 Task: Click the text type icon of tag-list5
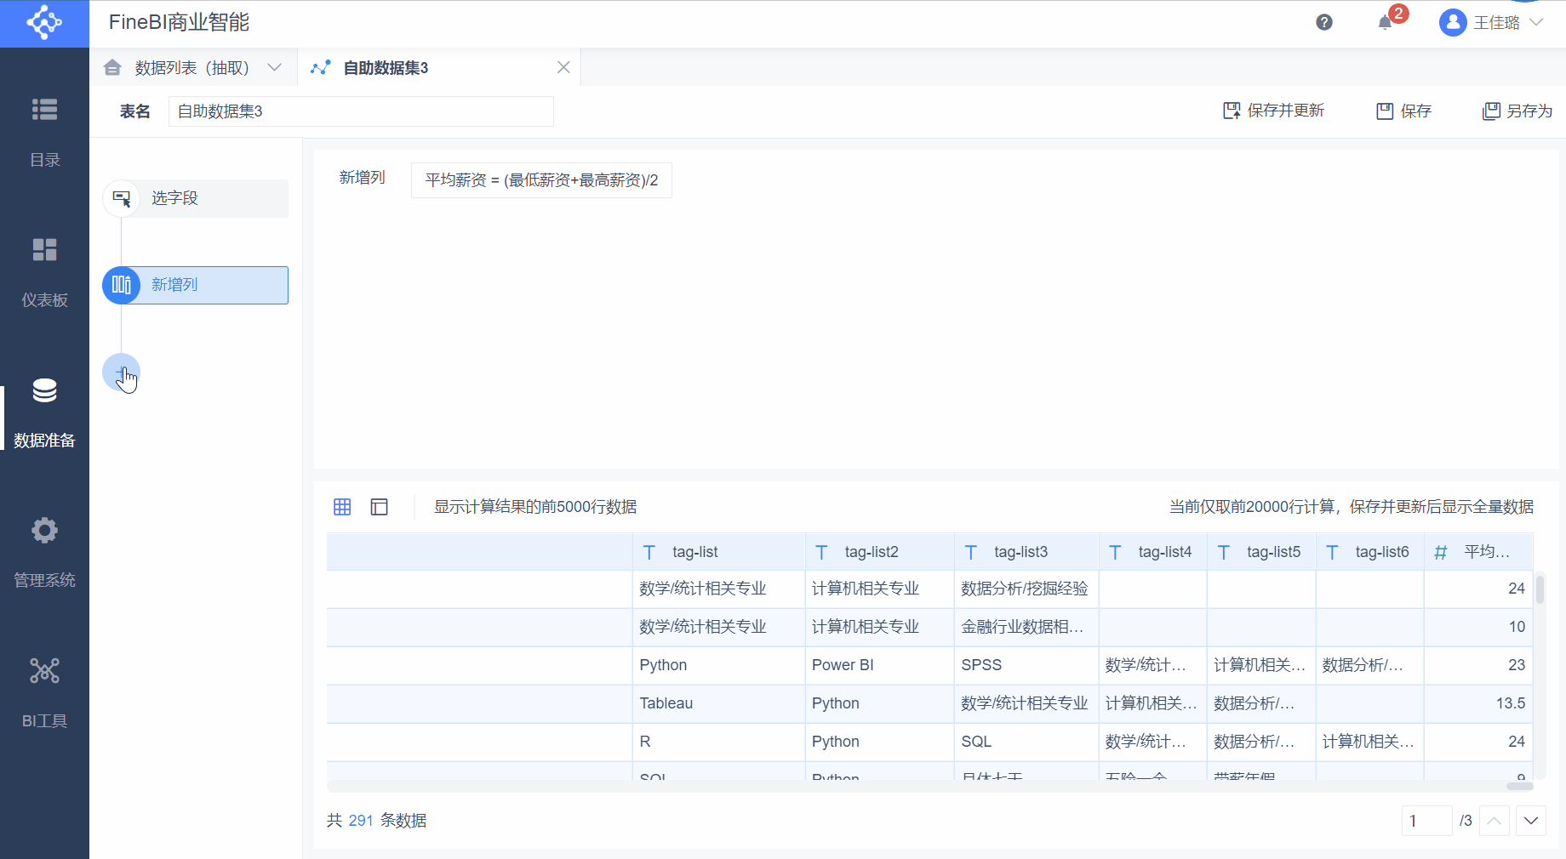coord(1224,553)
